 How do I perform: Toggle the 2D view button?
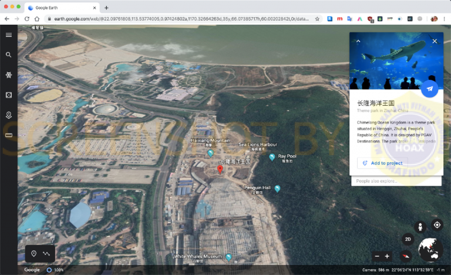click(x=408, y=239)
